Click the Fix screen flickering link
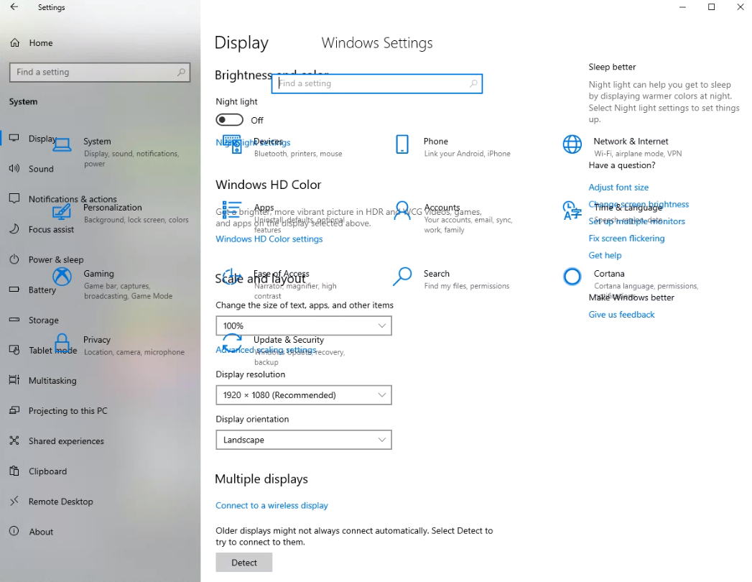Screen dimensions: 752x582 [626, 238]
